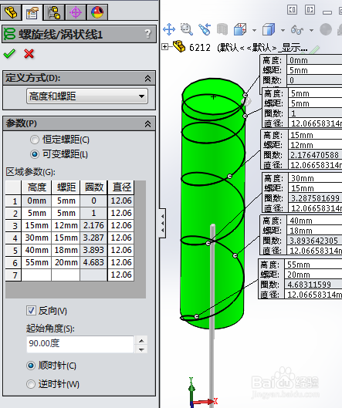The width and height of the screenshot is (342, 408).
Task: Open the FeatureManager design tree tab
Action: click(11, 12)
